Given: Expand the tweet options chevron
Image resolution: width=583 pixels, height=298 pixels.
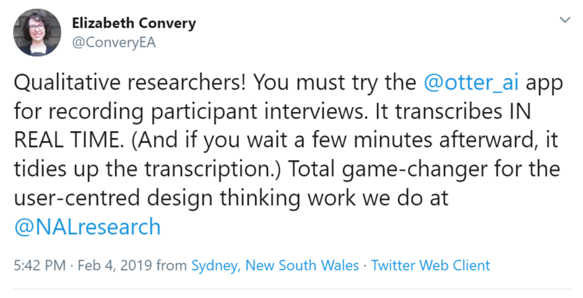Looking at the screenshot, I should point(565,20).
